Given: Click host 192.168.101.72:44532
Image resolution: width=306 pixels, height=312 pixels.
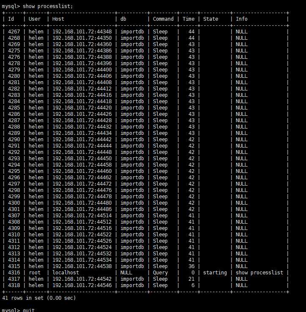Looking at the screenshot, I should [x=82, y=254].
